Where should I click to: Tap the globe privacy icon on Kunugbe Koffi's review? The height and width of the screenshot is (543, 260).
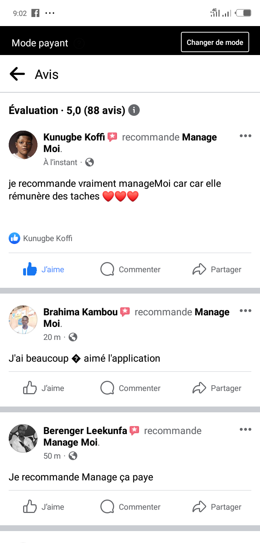click(x=90, y=162)
